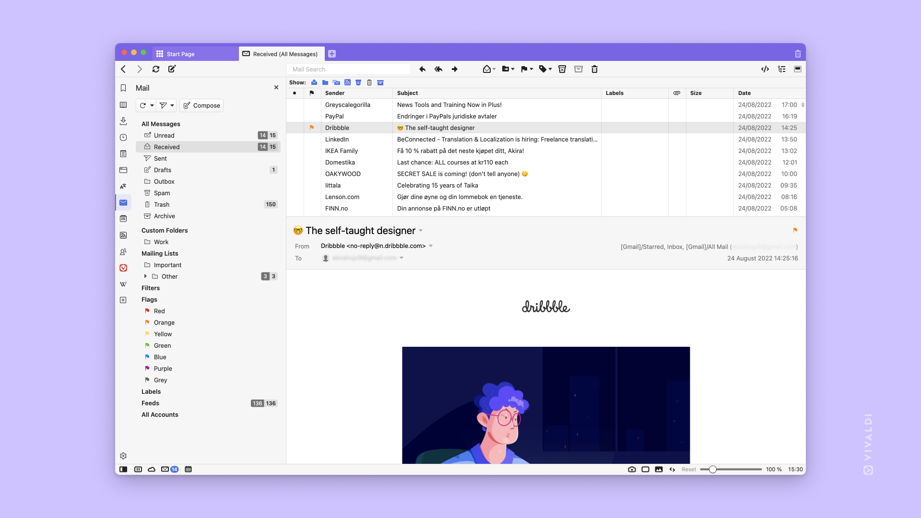
Task: Click the orange flag on opened message
Action: 795,230
